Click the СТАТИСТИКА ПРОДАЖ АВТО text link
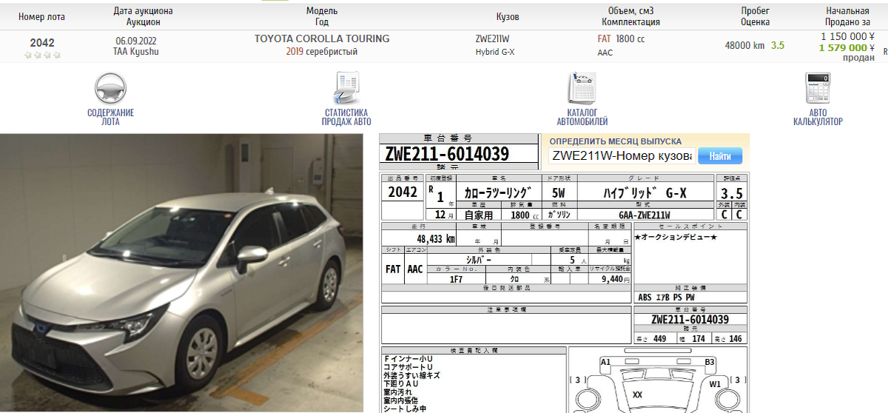 tap(346, 117)
